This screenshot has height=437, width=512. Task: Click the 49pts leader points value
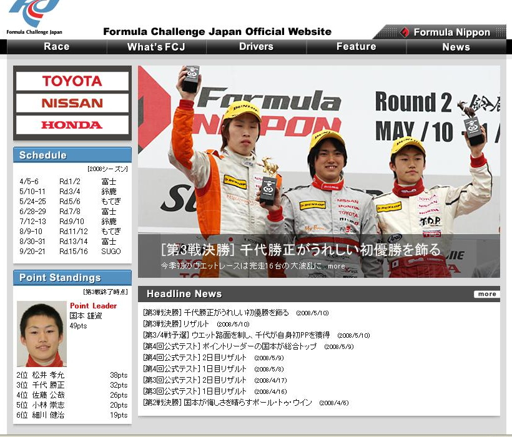79,326
